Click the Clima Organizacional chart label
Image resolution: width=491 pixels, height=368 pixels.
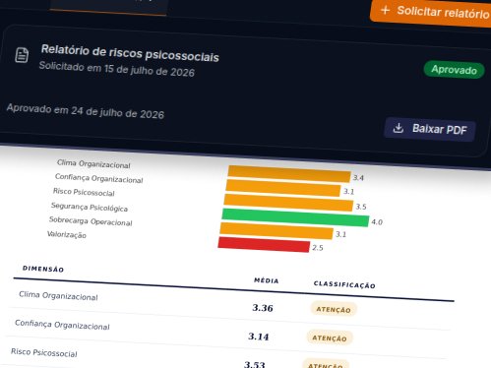[x=93, y=163]
